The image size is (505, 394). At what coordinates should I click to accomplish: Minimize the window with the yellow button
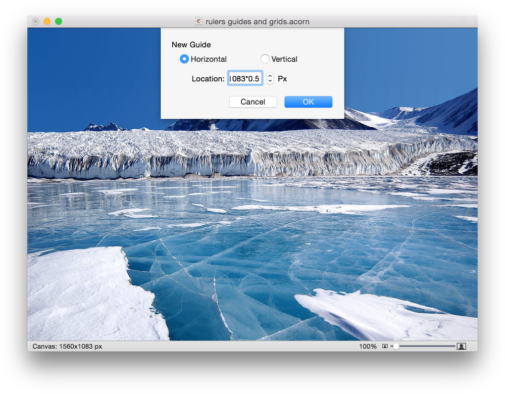[x=46, y=21]
